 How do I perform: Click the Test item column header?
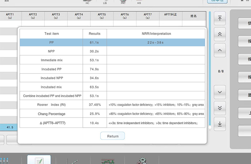coord(52,34)
